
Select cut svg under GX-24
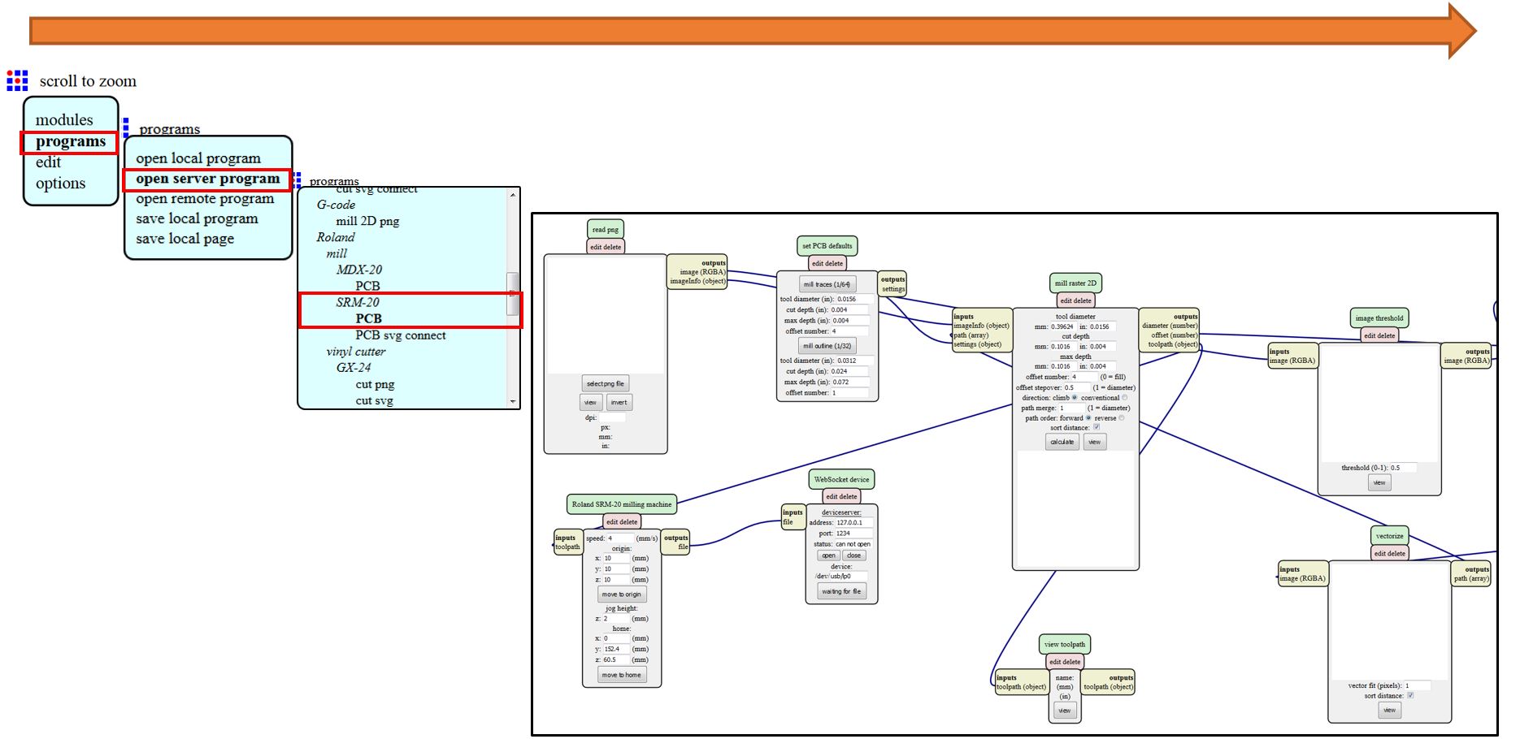[x=374, y=400]
